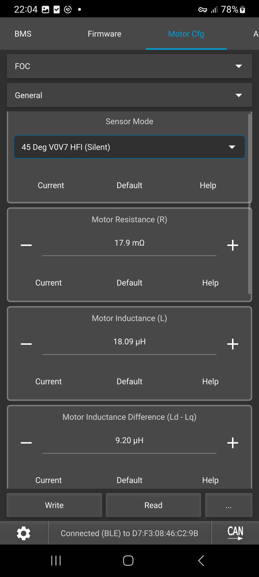
Task: Tap Help for Motor Resistance
Action: click(210, 283)
